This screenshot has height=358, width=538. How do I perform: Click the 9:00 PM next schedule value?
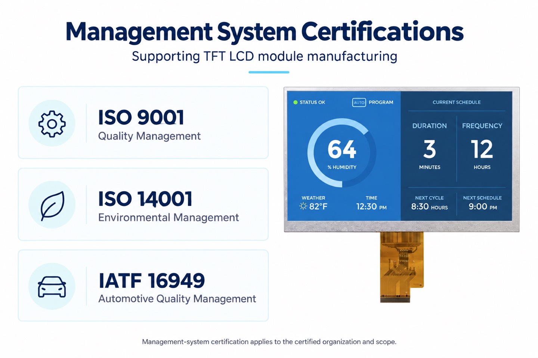(x=483, y=207)
